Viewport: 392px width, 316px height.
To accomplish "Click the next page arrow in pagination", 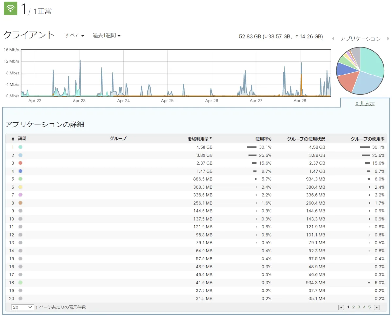I will point(376,307).
